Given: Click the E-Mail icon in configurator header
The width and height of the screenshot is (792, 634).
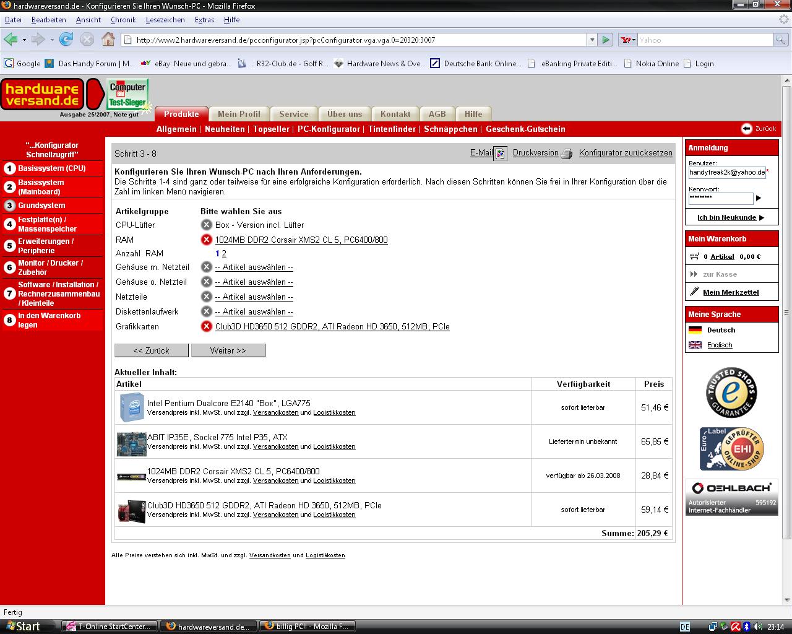Looking at the screenshot, I should pos(501,154).
